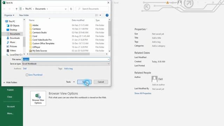This screenshot has height=126, width=224.
Task: Open Publish in Excel backstage menu
Action: click(x=10, y=90)
